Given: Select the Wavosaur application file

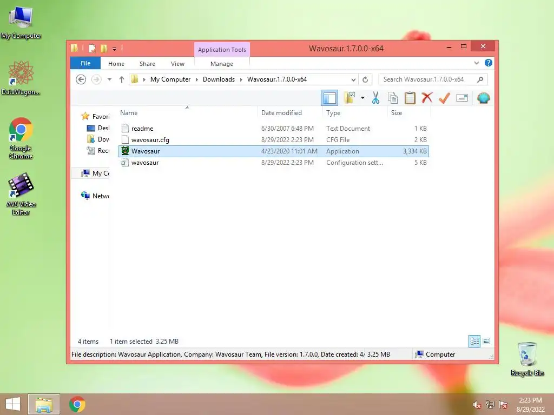Looking at the screenshot, I should click(273, 151).
